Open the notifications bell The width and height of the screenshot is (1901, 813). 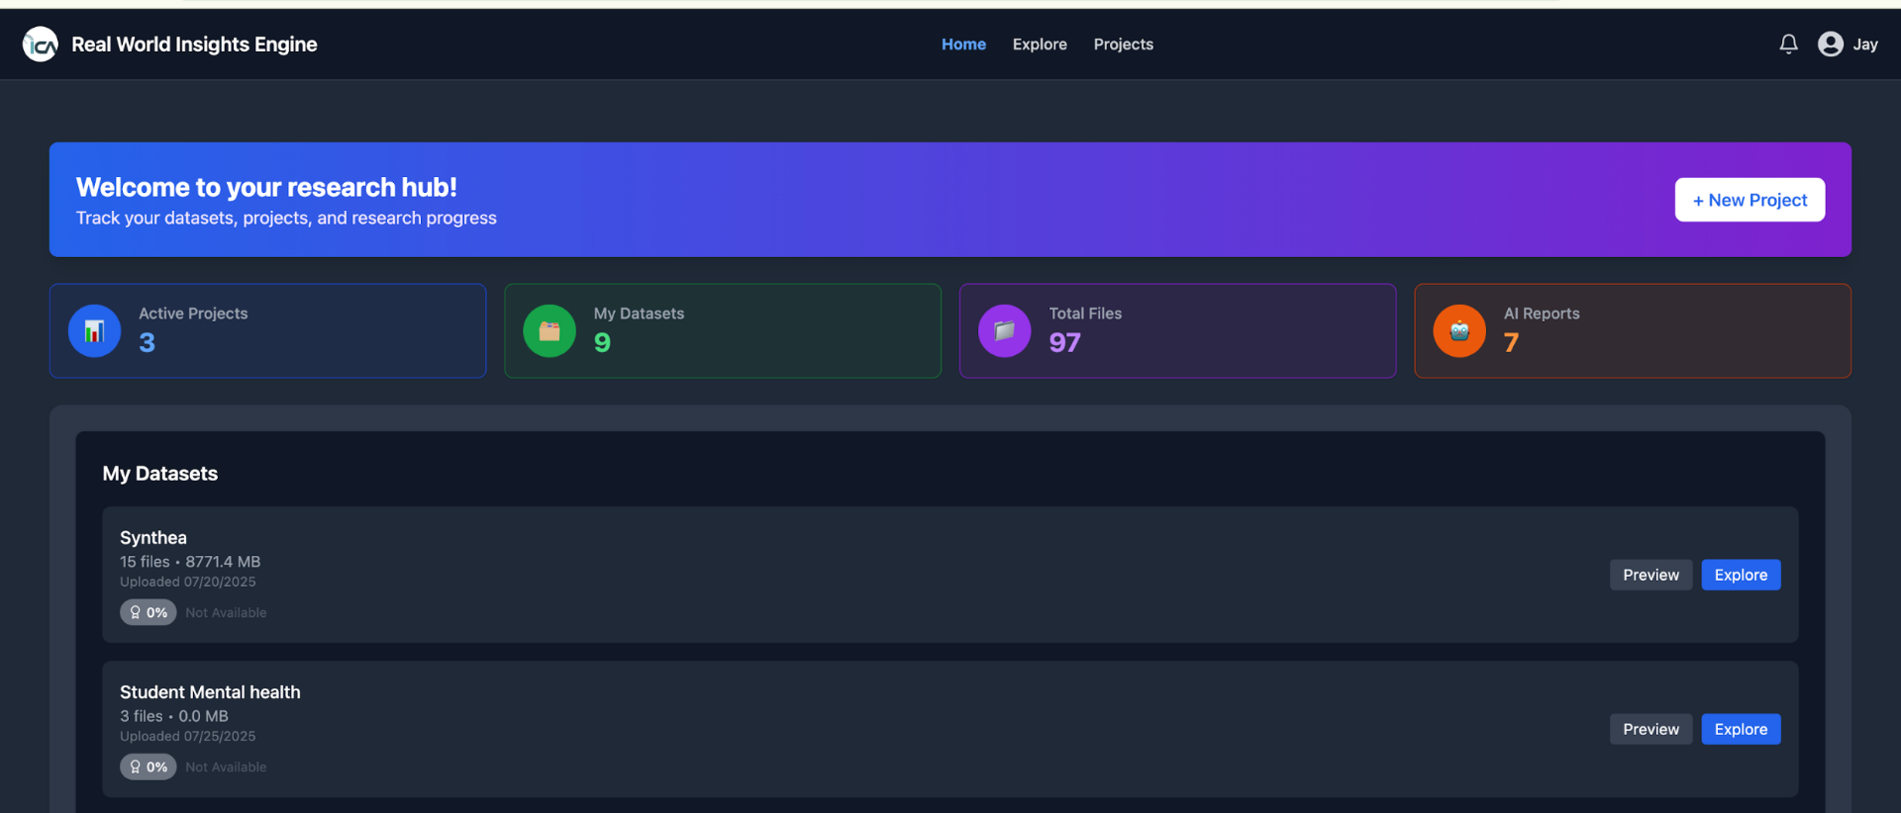click(1788, 45)
